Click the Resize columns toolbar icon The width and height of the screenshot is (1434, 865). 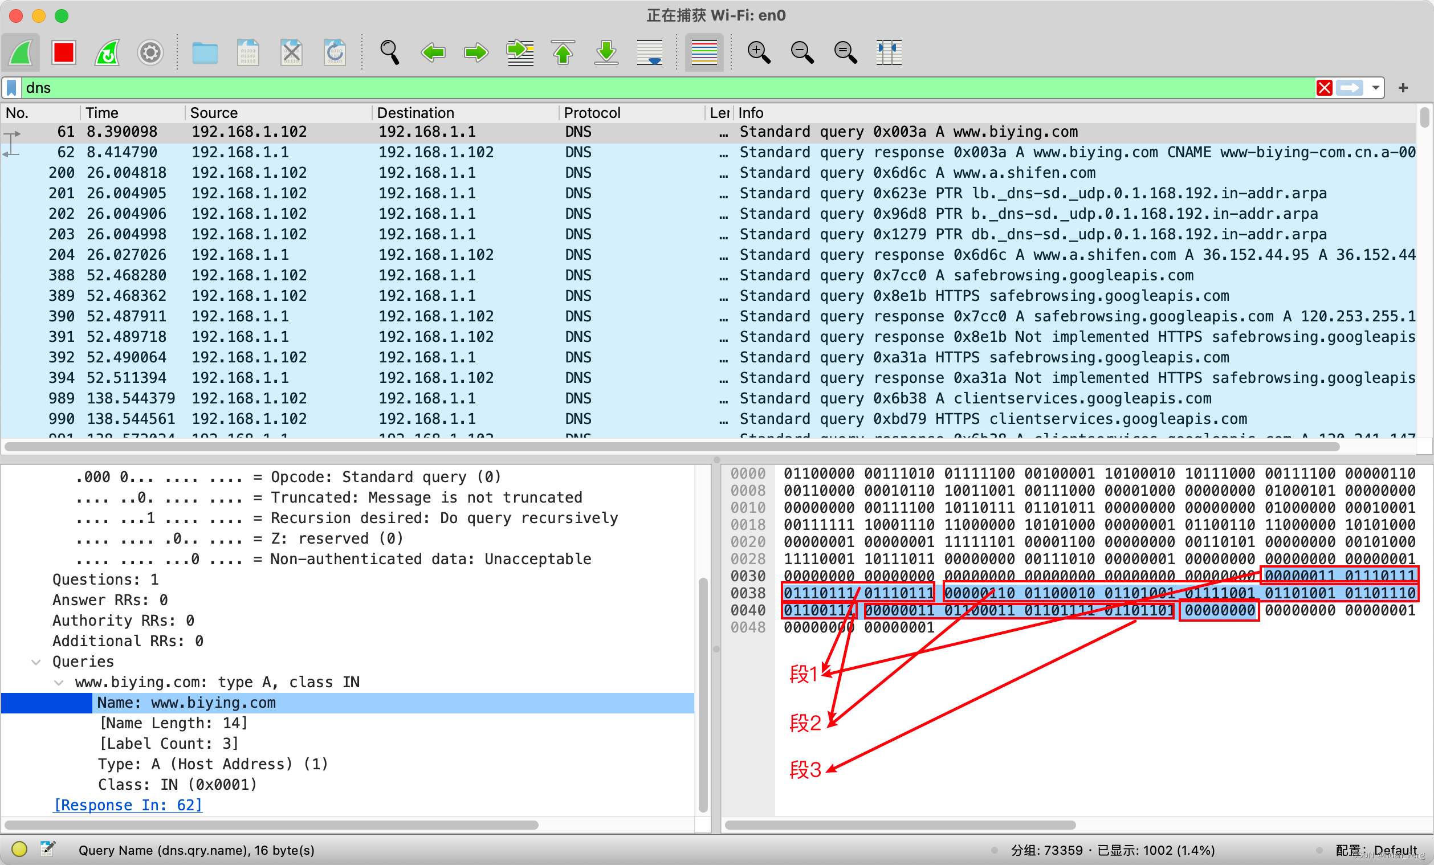coord(889,53)
